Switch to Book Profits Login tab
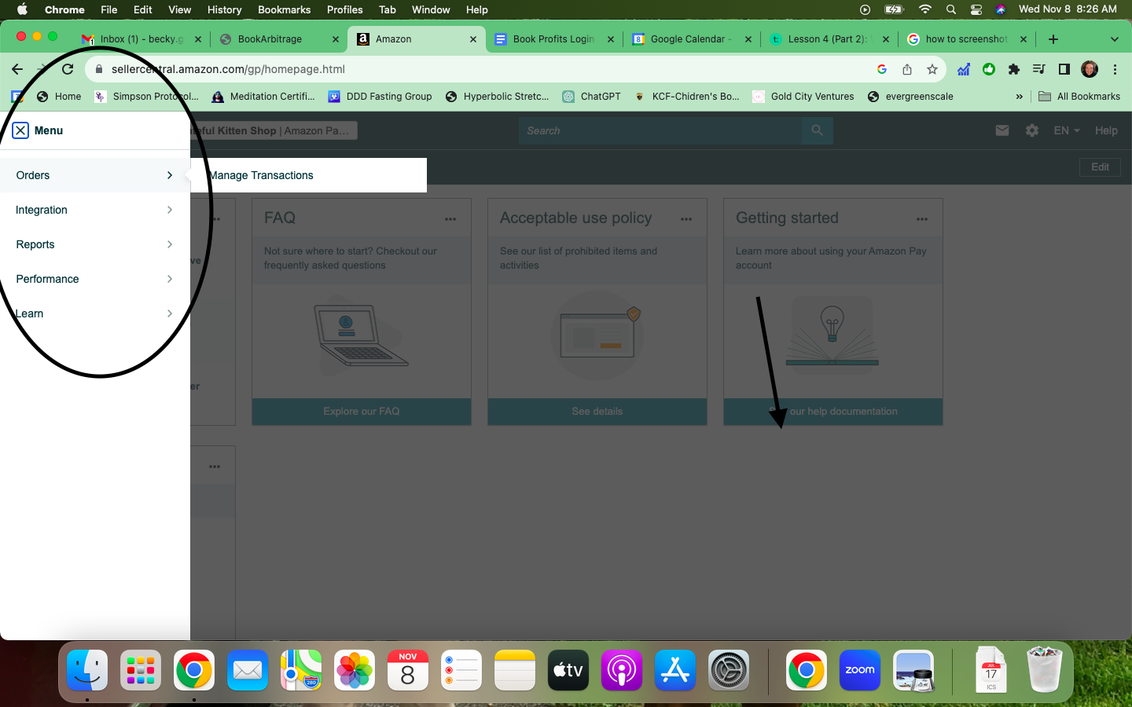Viewport: 1132px width, 707px height. coord(553,38)
